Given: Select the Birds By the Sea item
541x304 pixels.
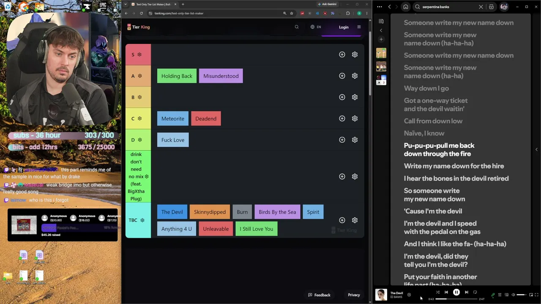Looking at the screenshot, I should pyautogui.click(x=277, y=212).
